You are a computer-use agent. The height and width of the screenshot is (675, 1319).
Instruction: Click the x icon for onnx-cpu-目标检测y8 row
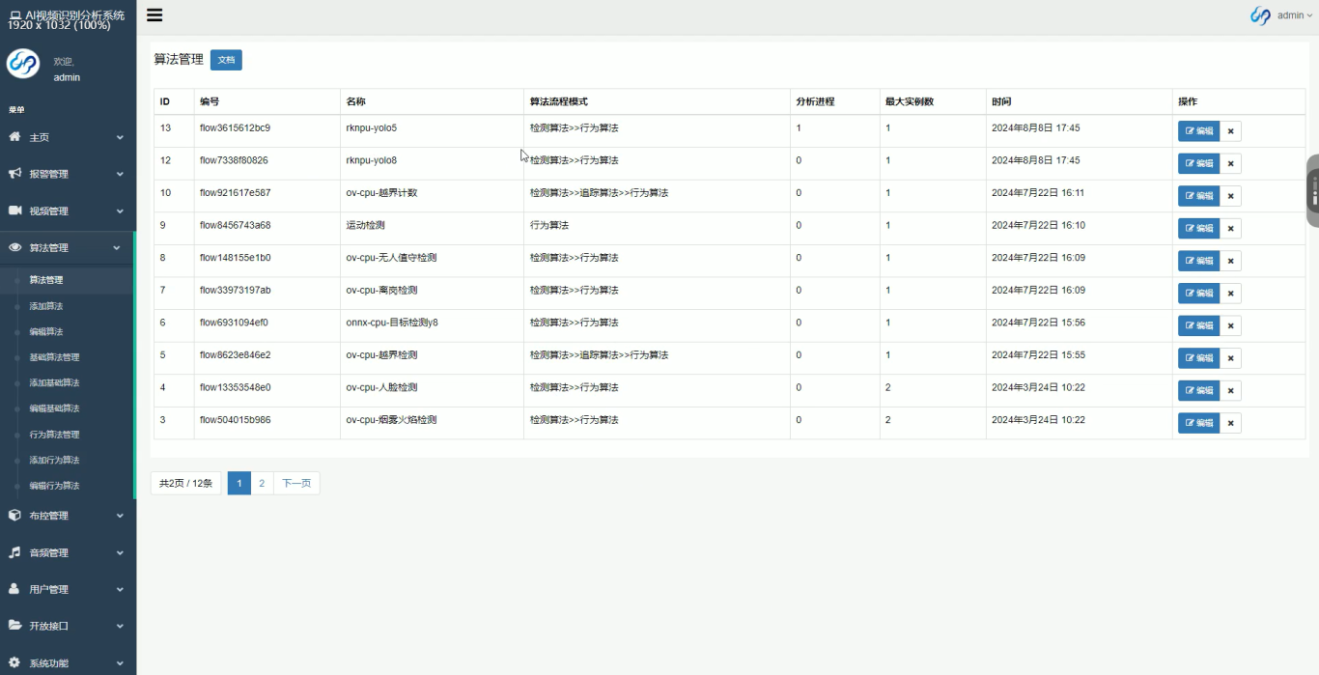point(1230,326)
